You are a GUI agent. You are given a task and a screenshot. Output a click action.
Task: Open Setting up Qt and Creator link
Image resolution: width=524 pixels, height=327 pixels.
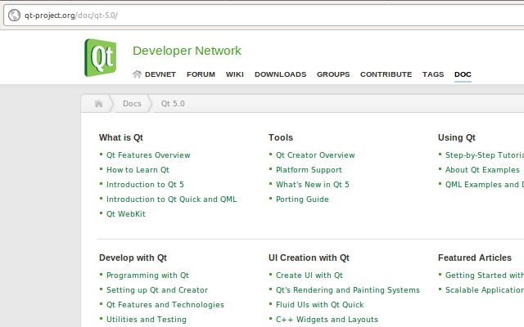pos(157,290)
